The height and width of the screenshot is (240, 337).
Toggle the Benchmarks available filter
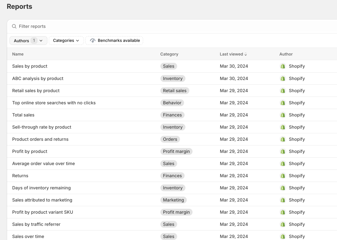point(114,41)
